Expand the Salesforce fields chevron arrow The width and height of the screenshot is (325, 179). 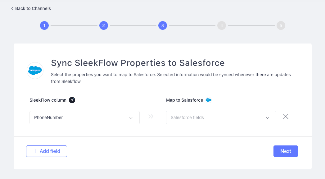pyautogui.click(x=267, y=118)
